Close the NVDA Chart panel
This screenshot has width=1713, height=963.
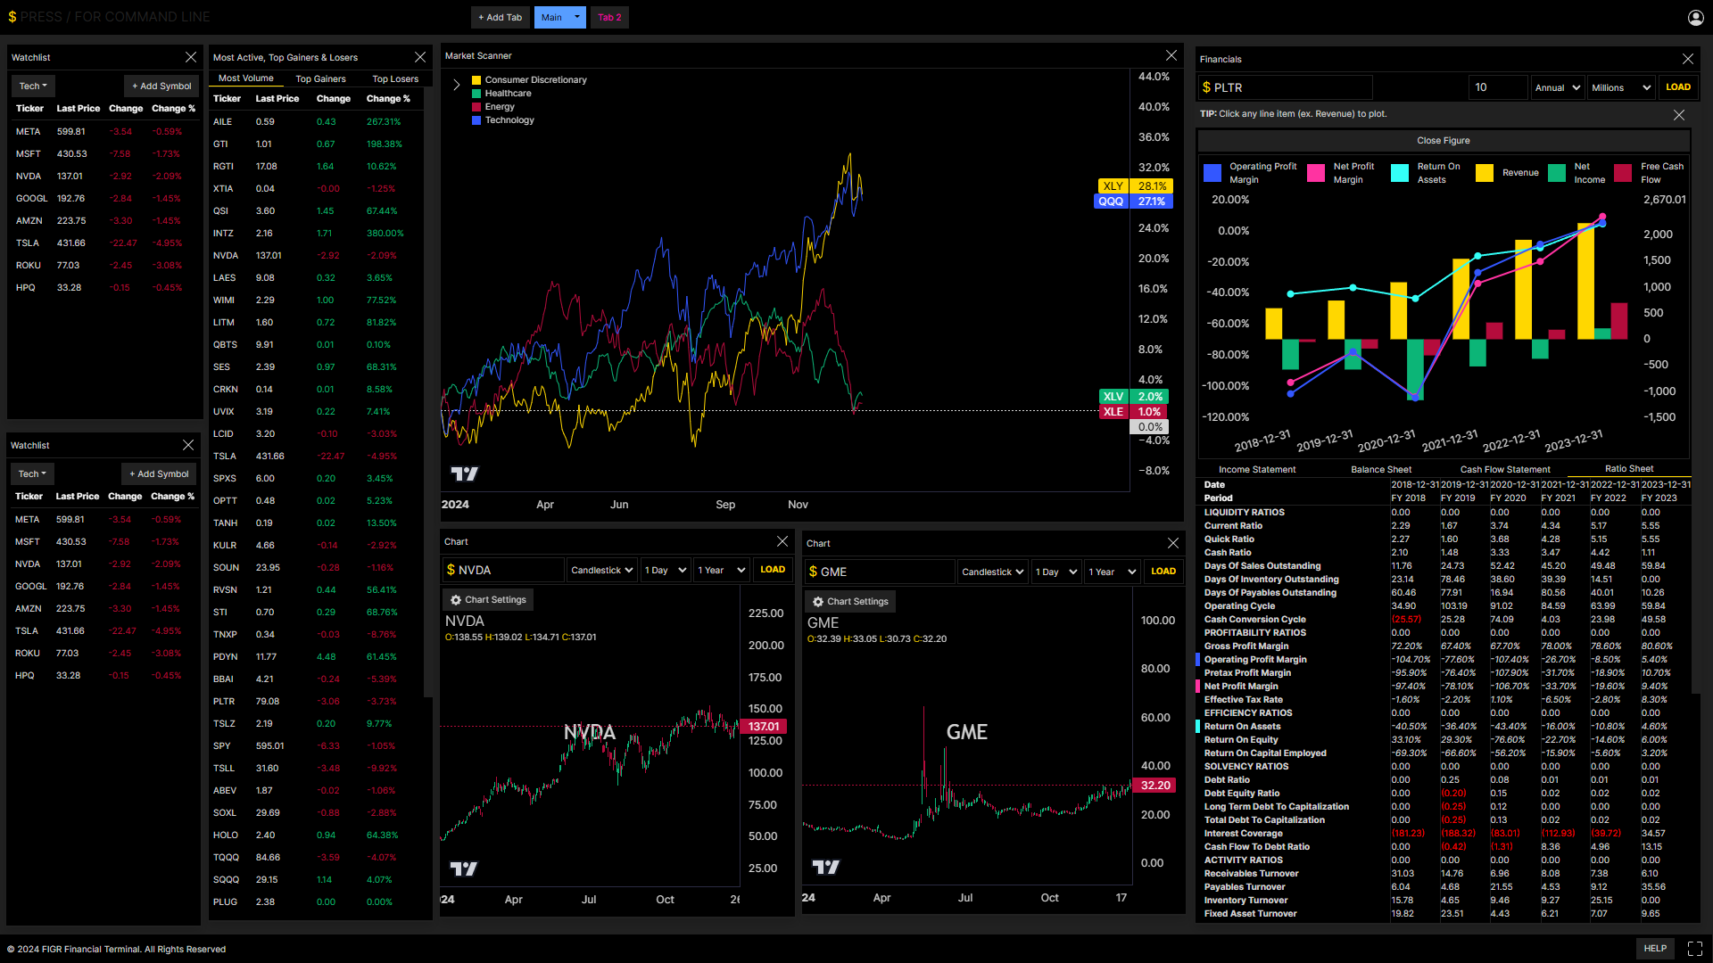point(782,541)
